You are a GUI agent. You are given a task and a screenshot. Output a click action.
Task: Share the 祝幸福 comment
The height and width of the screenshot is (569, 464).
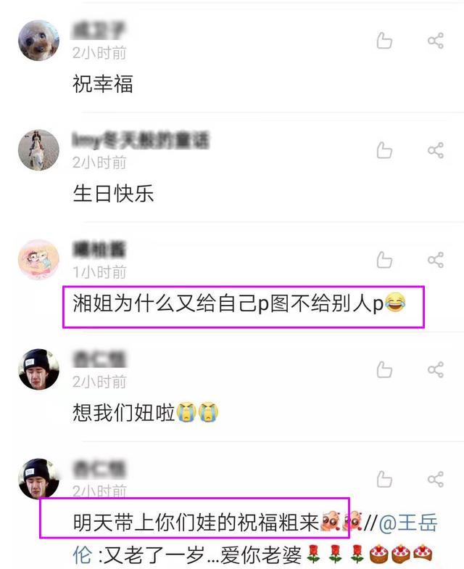[435, 41]
